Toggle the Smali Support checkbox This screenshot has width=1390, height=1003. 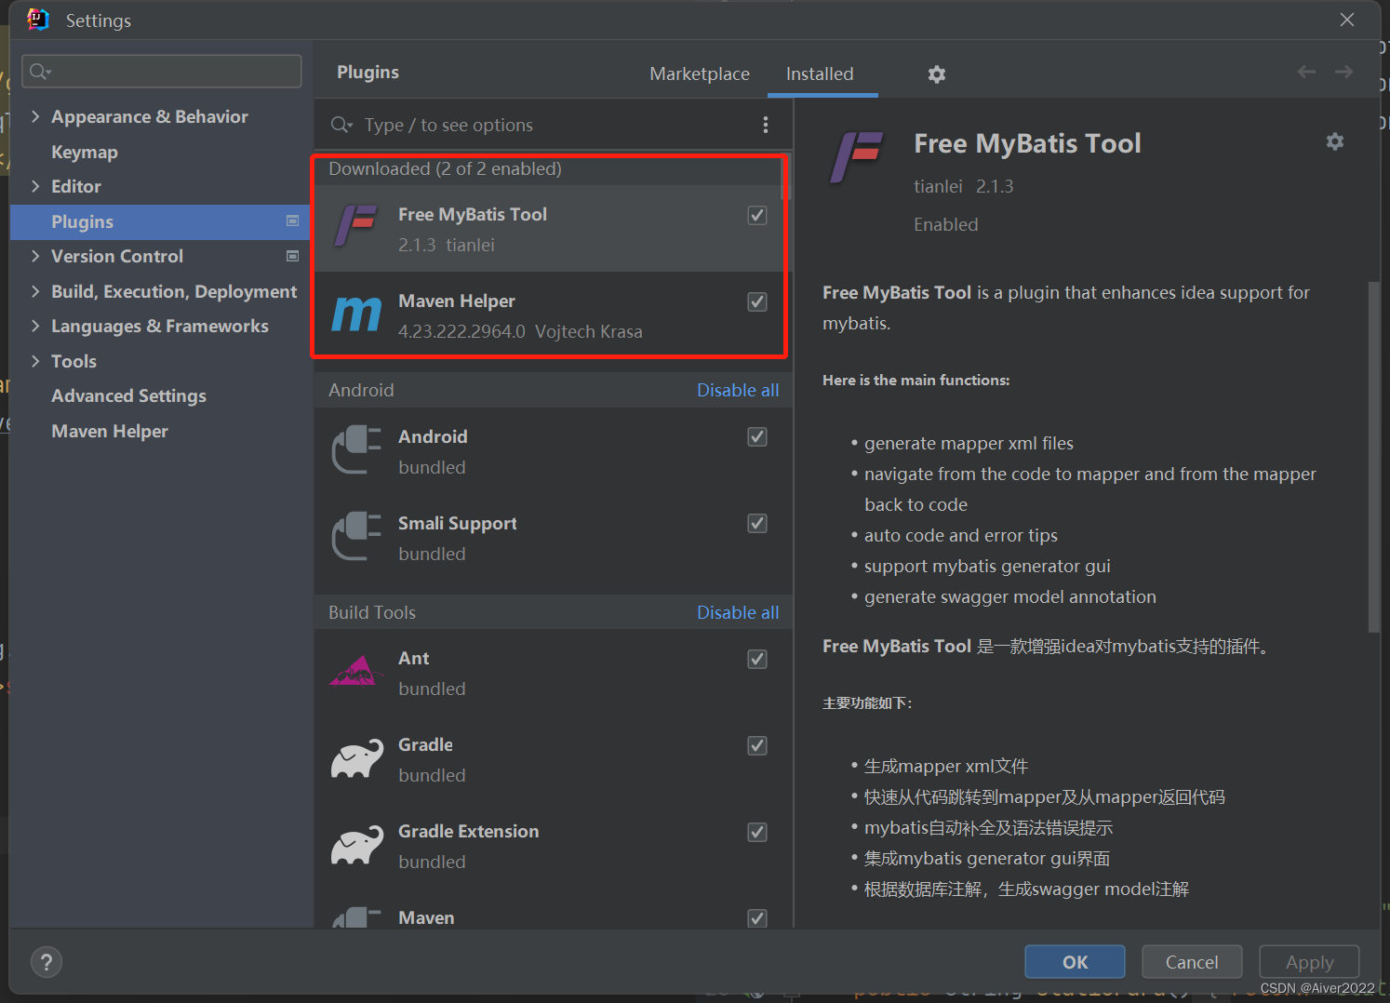(757, 523)
